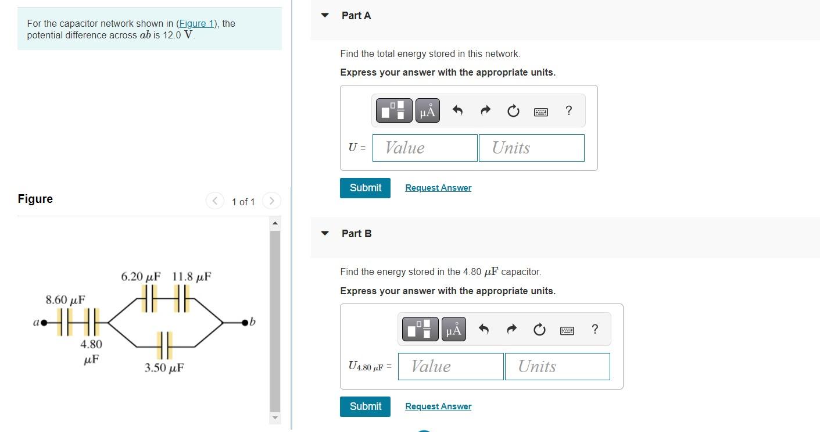This screenshot has height=432, width=820.
Task: Click the undo arrow in Part B editor
Action: (483, 329)
